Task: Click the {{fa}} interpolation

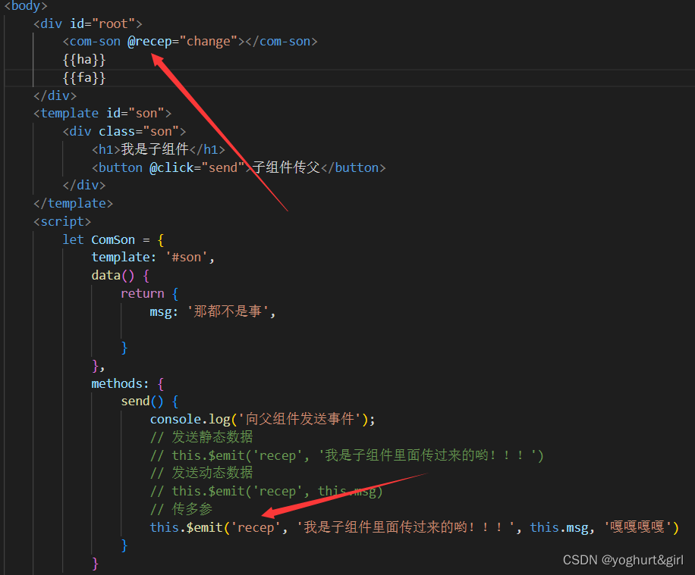Action: (84, 78)
